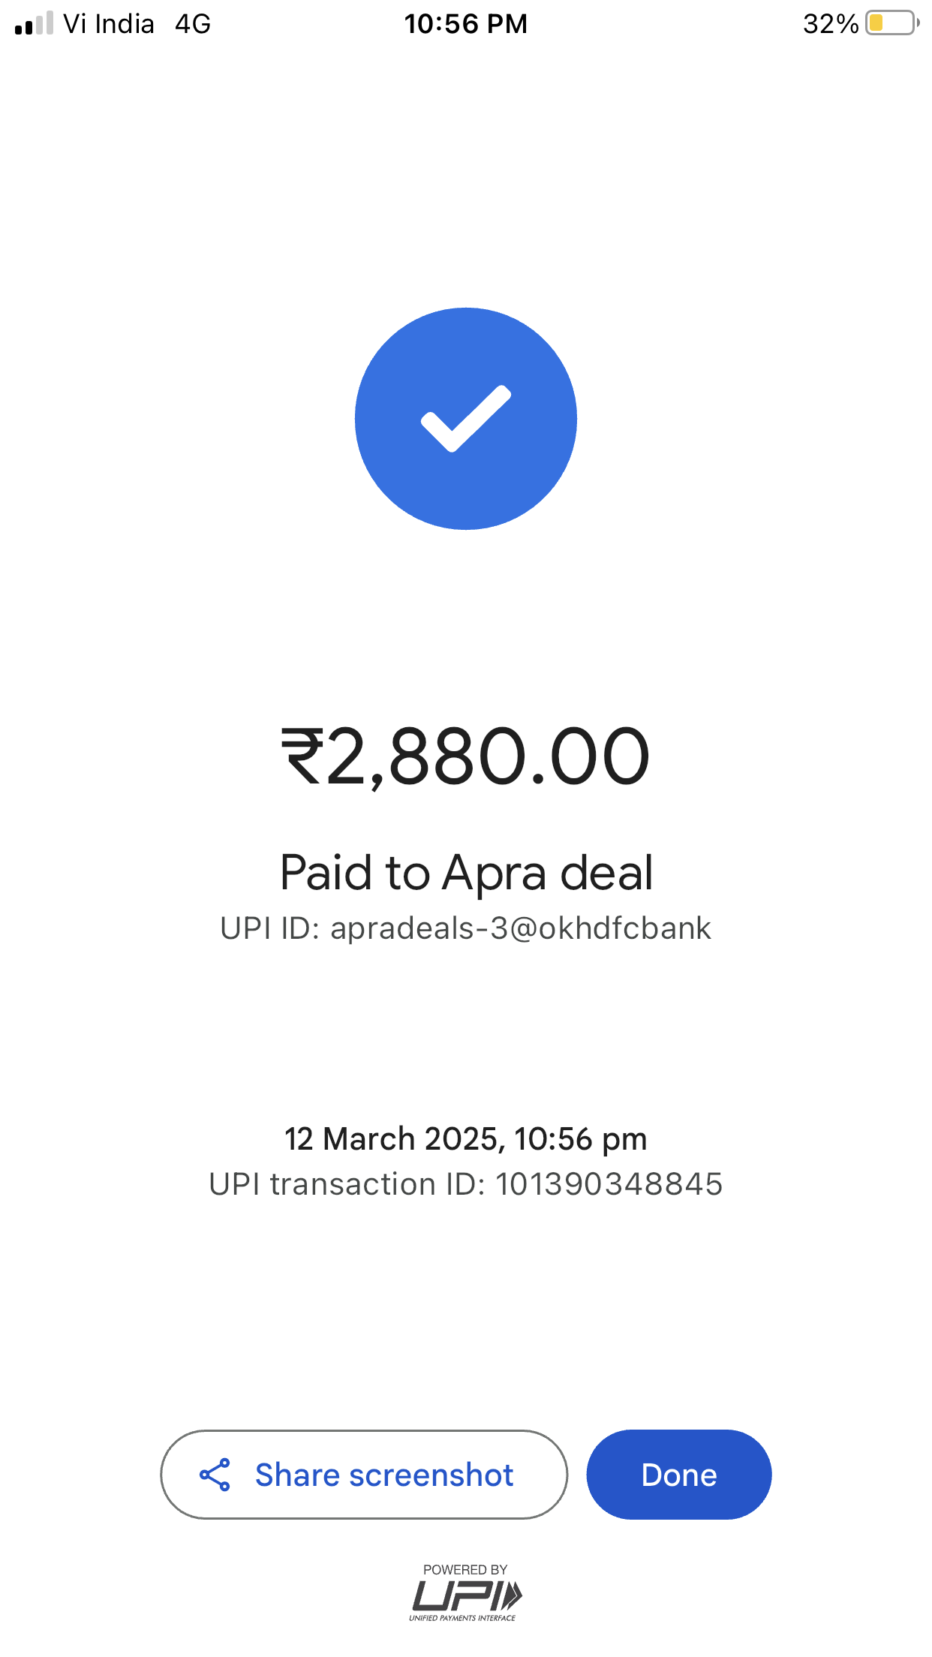Tap the white checkmark inside the circle
Screen dimensions: 932x1657
[466, 419]
